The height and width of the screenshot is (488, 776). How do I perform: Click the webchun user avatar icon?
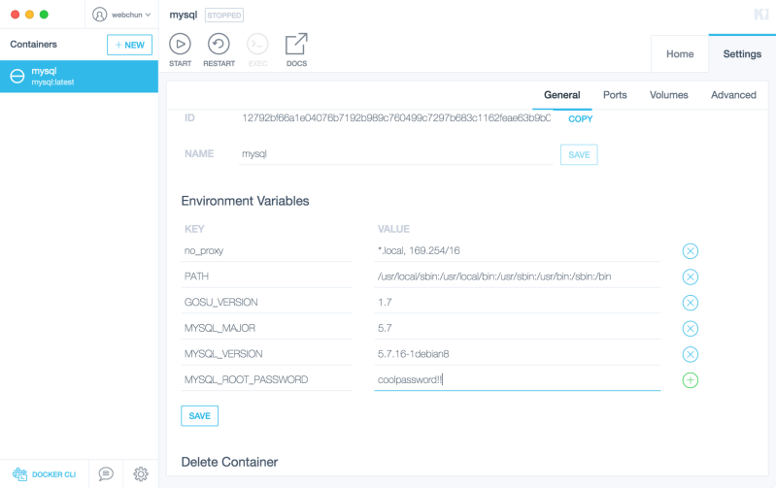(99, 15)
